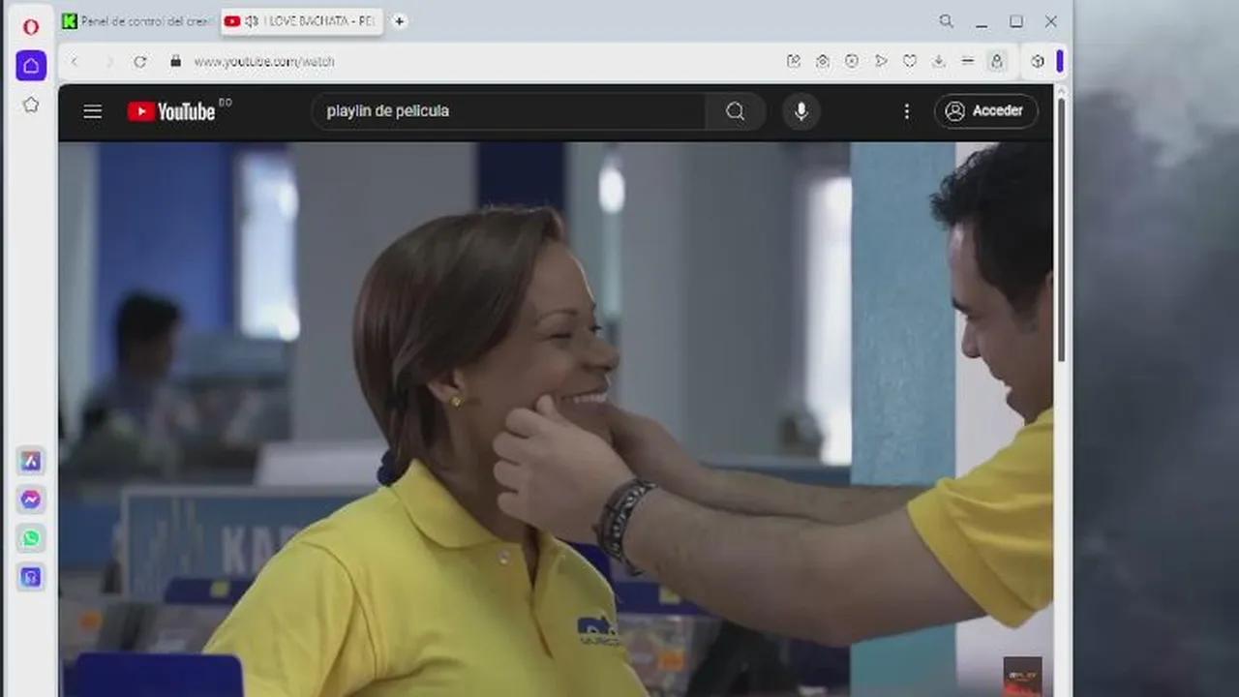Open YouTube settings three-dot menu

tap(907, 111)
